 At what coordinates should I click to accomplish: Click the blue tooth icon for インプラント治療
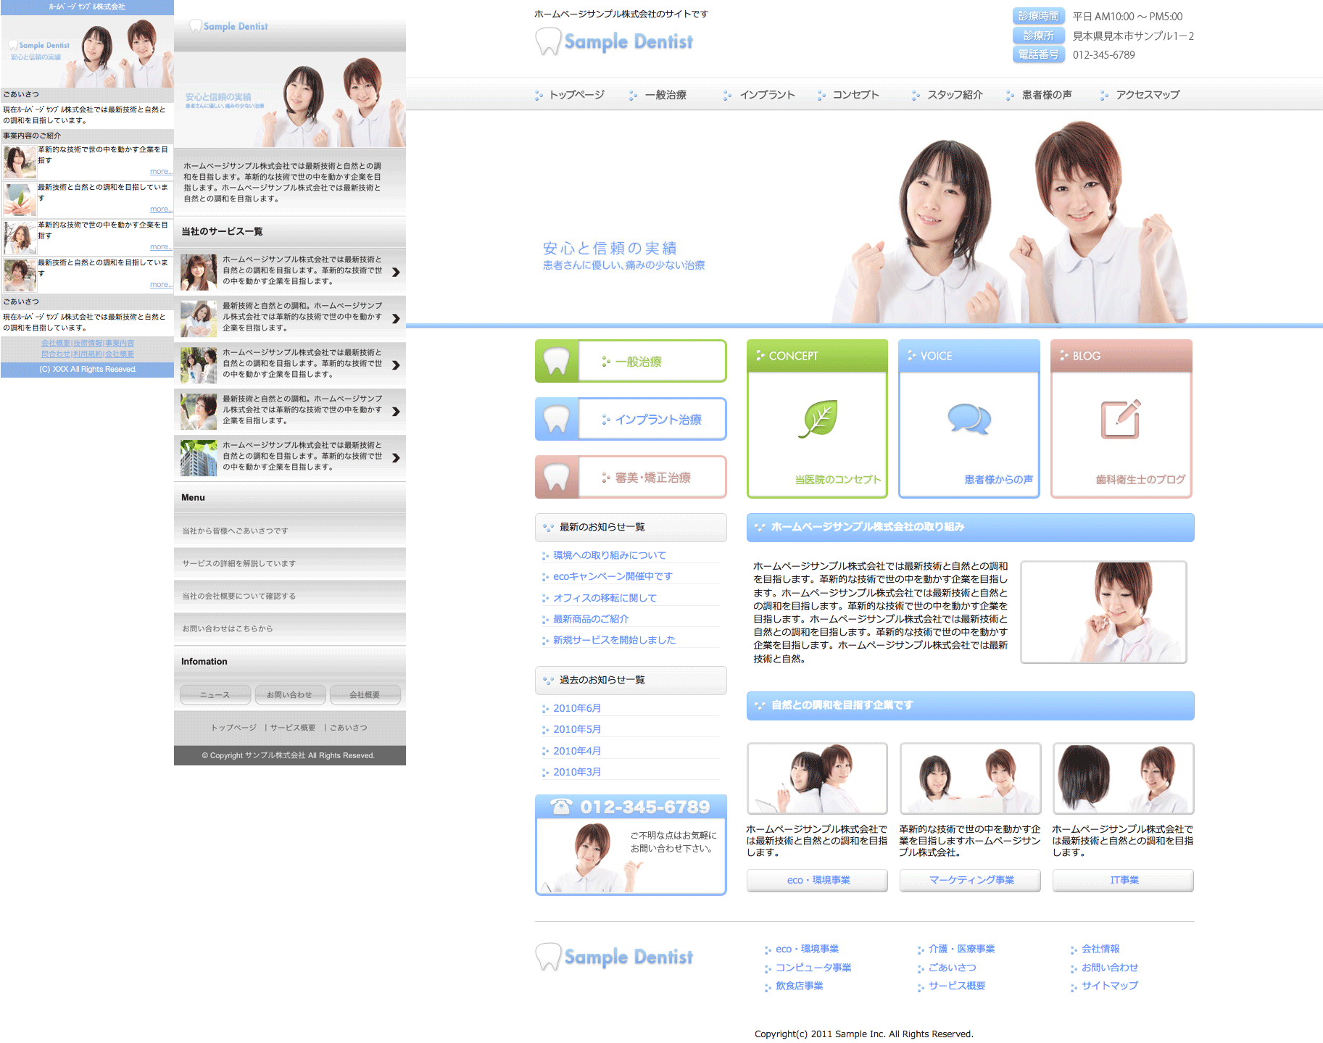click(x=557, y=419)
